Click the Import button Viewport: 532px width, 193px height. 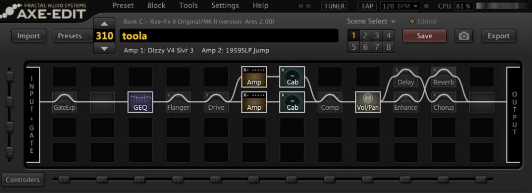(x=29, y=36)
